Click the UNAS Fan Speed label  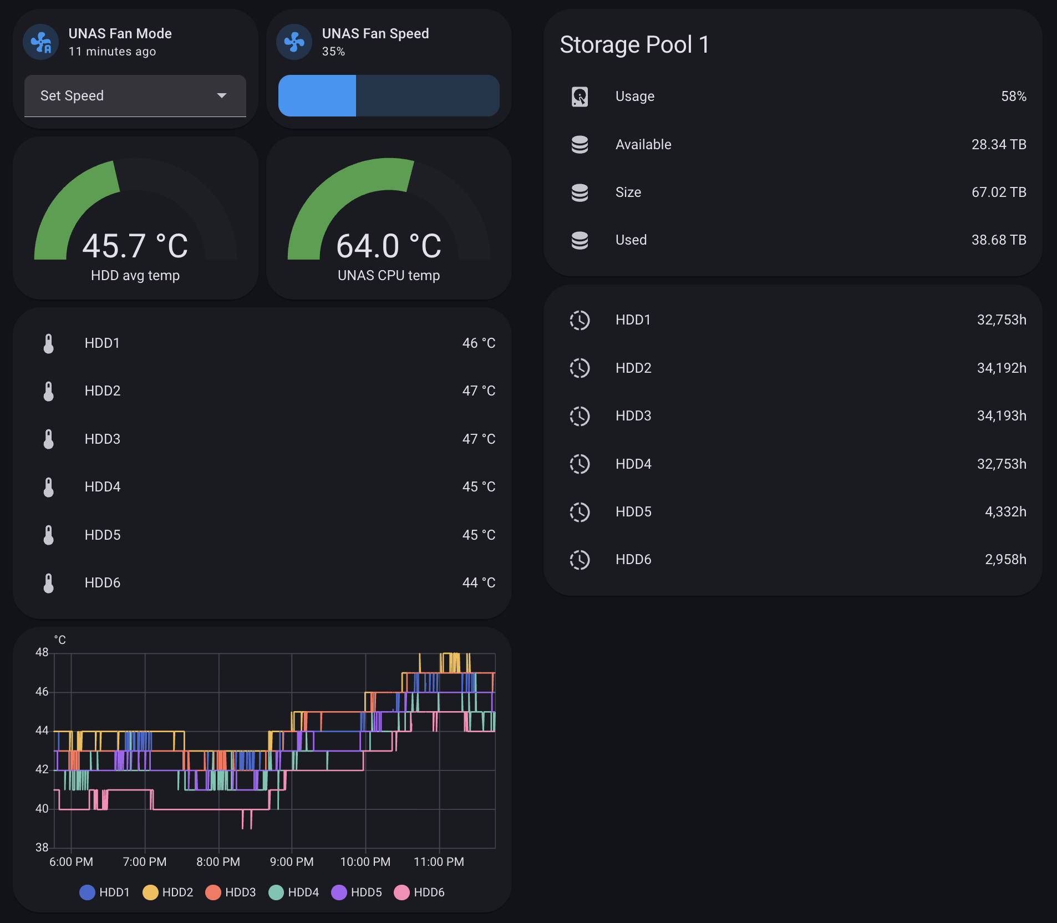375,34
